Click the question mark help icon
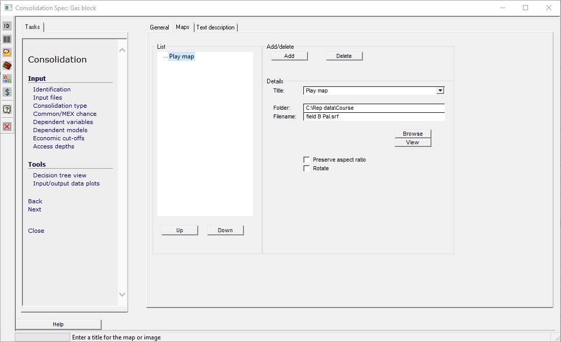This screenshot has width=561, height=342. (7, 109)
